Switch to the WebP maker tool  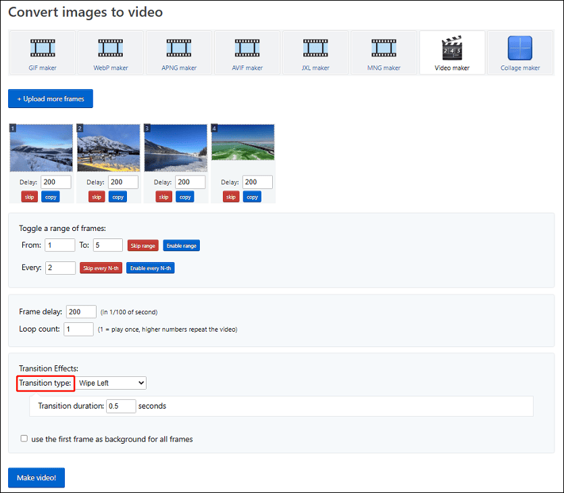point(110,53)
